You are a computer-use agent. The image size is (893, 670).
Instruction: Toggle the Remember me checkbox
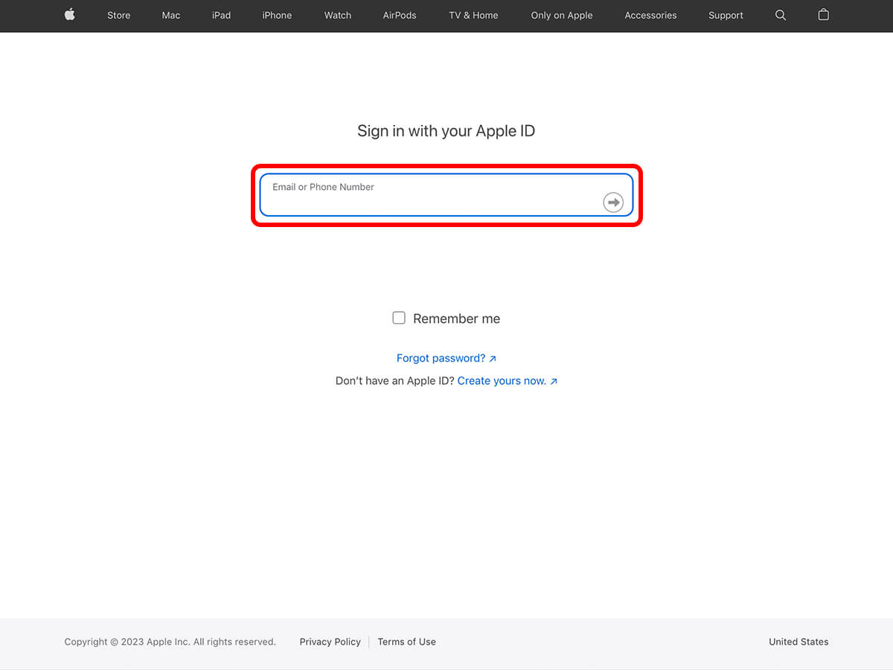click(x=399, y=318)
